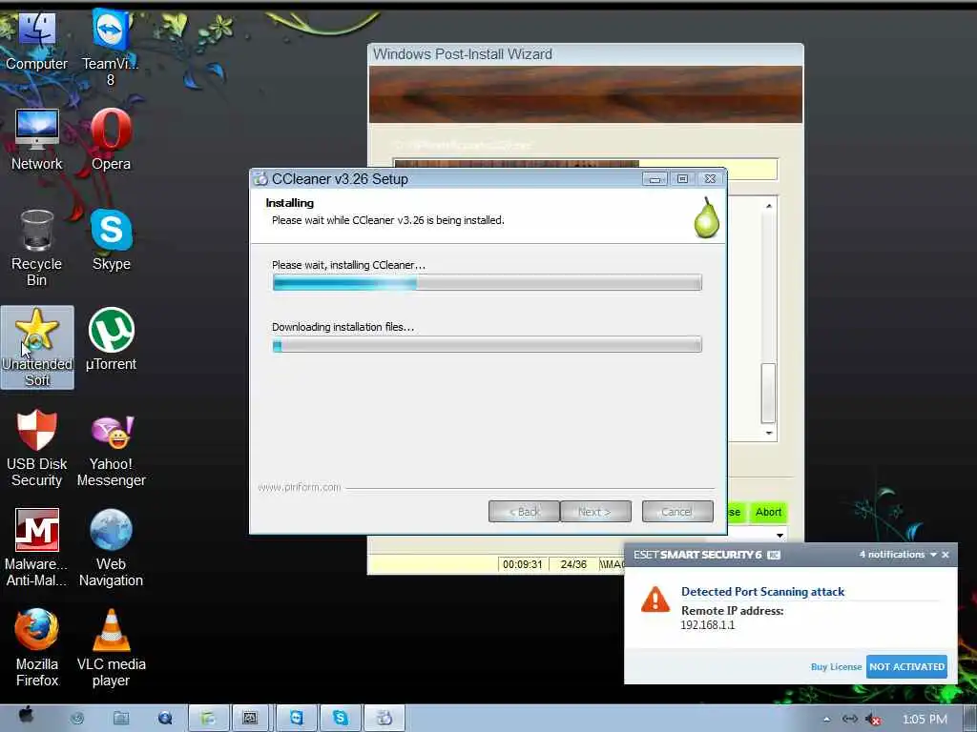
Task: Open the dropdown arrow below Abort
Action: (780, 536)
